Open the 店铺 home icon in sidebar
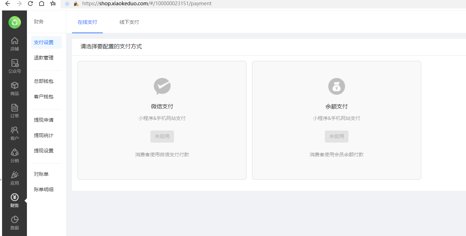Image resolution: width=466 pixels, height=236 pixels. click(x=15, y=41)
